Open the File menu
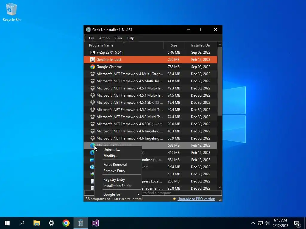The height and width of the screenshot is (229, 306). [92, 38]
